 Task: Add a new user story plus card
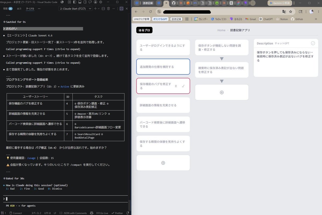tap(163, 163)
